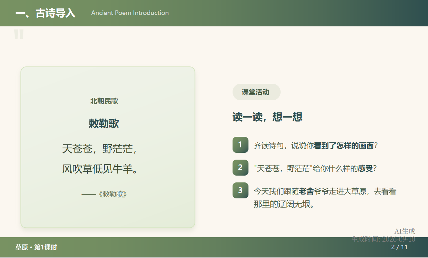Click the page indicator '2 / 11'
The width and height of the screenshot is (428, 258).
click(399, 247)
